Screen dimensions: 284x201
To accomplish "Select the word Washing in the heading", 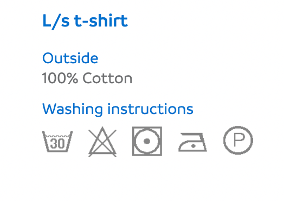I will pos(73,109).
